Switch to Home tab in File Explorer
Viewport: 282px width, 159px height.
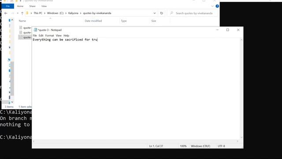click(20, 6)
